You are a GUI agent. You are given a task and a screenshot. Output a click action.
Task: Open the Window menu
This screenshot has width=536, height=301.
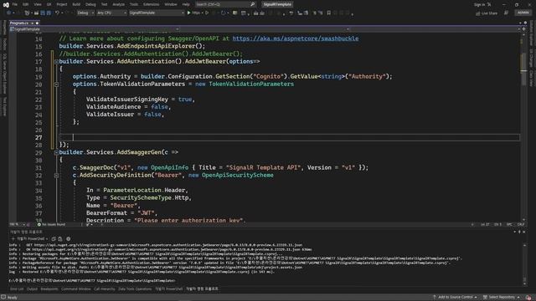pos(171,4)
